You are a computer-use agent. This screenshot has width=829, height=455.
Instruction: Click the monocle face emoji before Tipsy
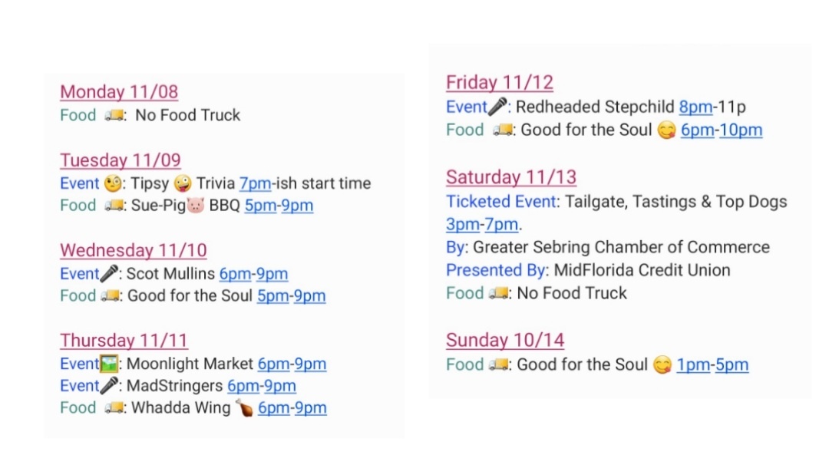112,183
